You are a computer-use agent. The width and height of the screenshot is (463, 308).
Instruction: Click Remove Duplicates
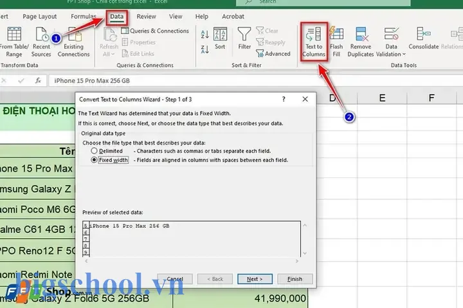pyautogui.click(x=361, y=42)
